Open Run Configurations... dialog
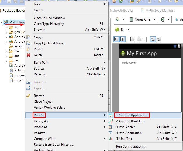Screen dimensions: 183x151 pyautogui.click(x=145, y=146)
